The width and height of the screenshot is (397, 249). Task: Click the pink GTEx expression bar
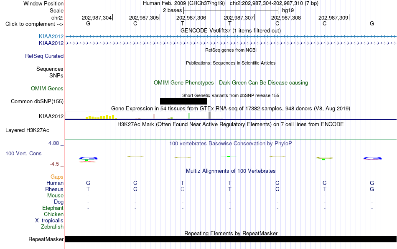coord(154,117)
